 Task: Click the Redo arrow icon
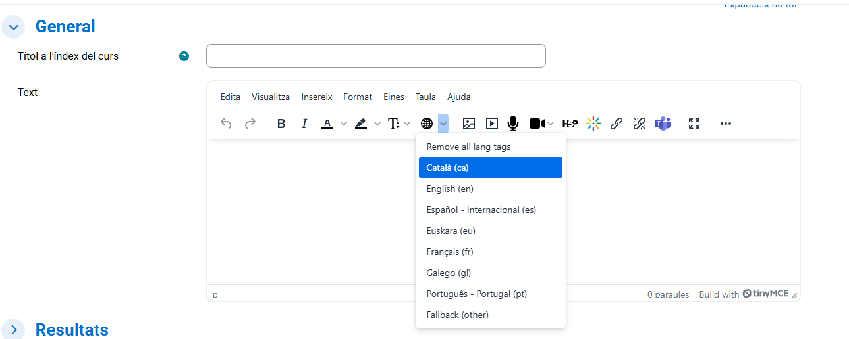click(x=250, y=124)
